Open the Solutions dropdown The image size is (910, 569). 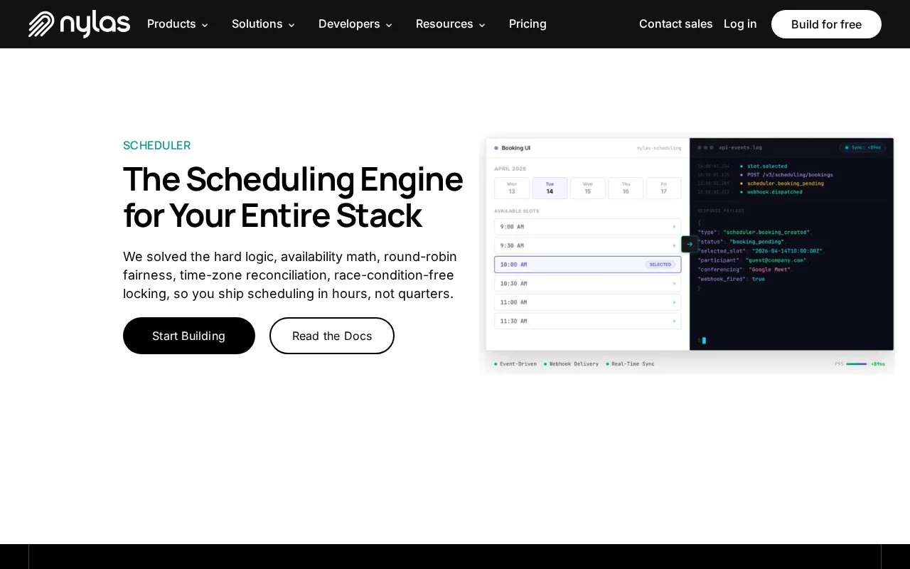[264, 24]
